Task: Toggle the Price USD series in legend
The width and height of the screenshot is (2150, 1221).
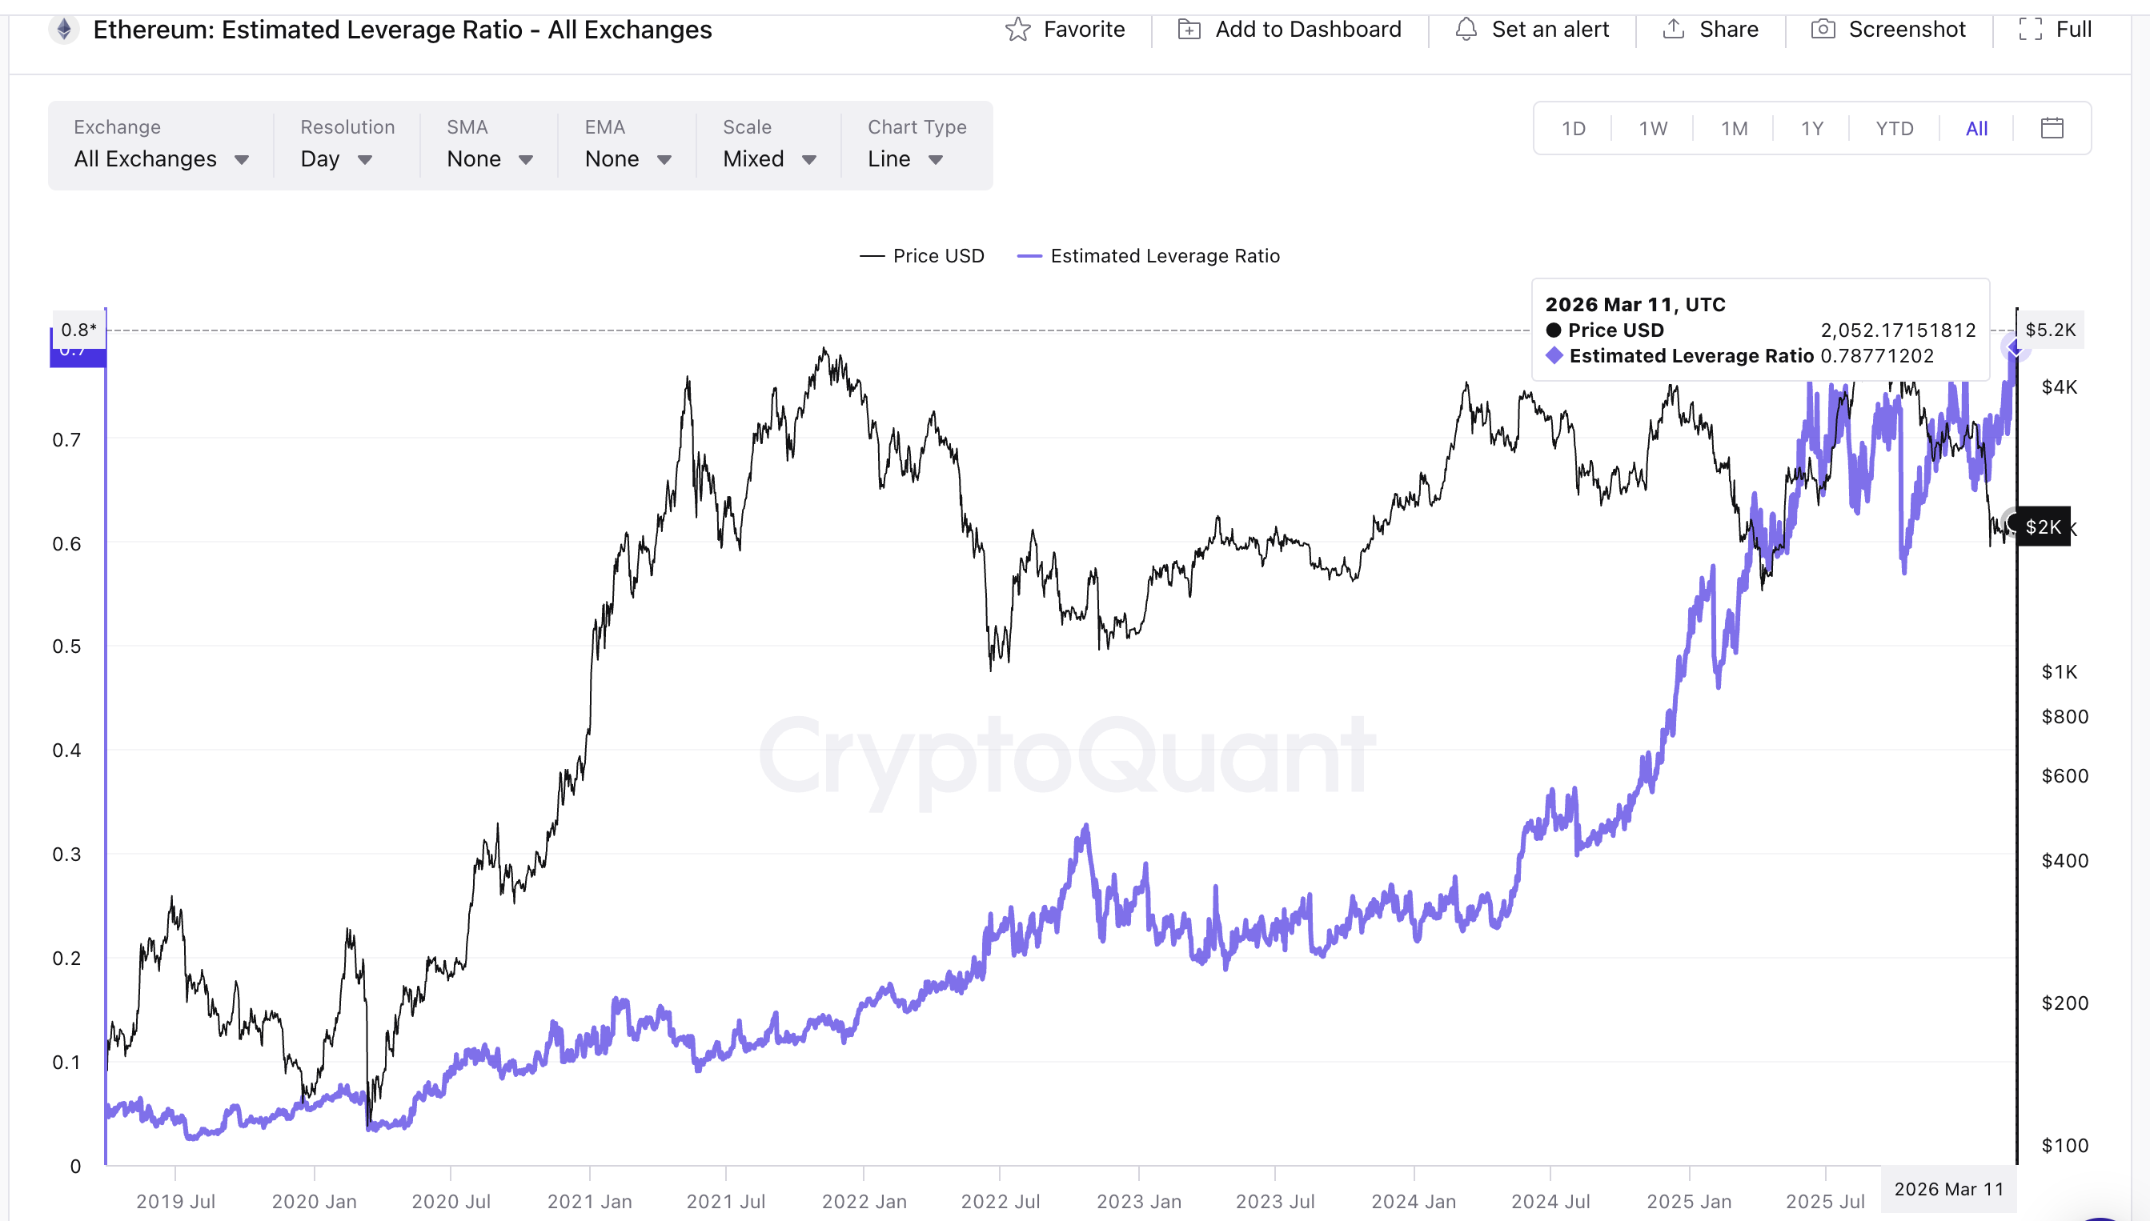Action: [x=922, y=256]
